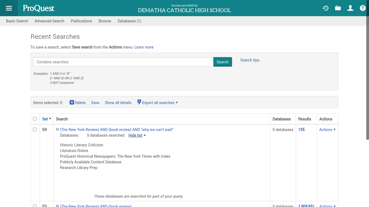The height and width of the screenshot is (207, 369).
Task: Click "Items selected: 0" text
Action: 48,103
